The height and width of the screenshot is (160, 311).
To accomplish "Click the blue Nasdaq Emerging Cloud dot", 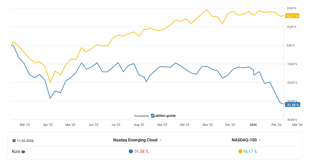I will tap(131, 151).
